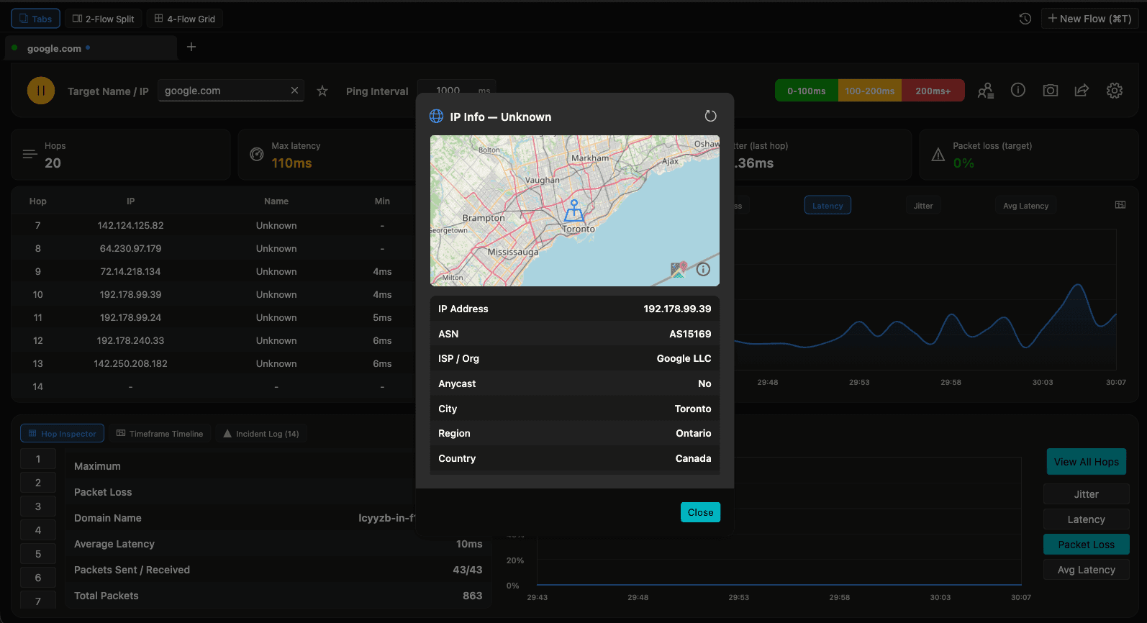Click the globe icon in IP Info
This screenshot has height=623, width=1147.
click(436, 117)
